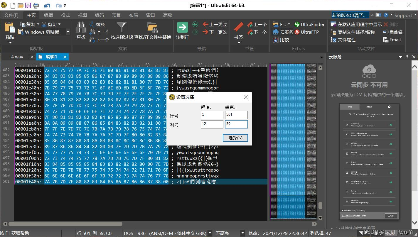Click Previous bookmark (上一个) in Bookmarks group
Image resolution: width=418 pixels, height=237 pixels.
pyautogui.click(x=257, y=24)
